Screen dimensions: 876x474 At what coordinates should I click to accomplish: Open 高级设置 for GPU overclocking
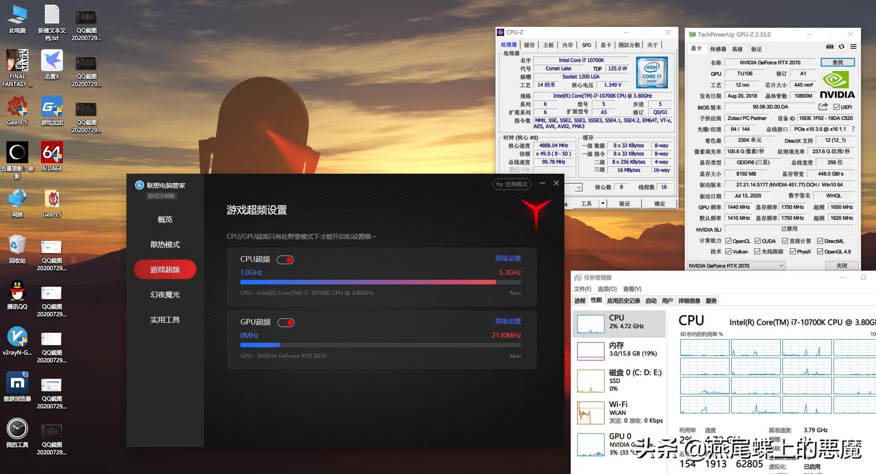(x=508, y=321)
